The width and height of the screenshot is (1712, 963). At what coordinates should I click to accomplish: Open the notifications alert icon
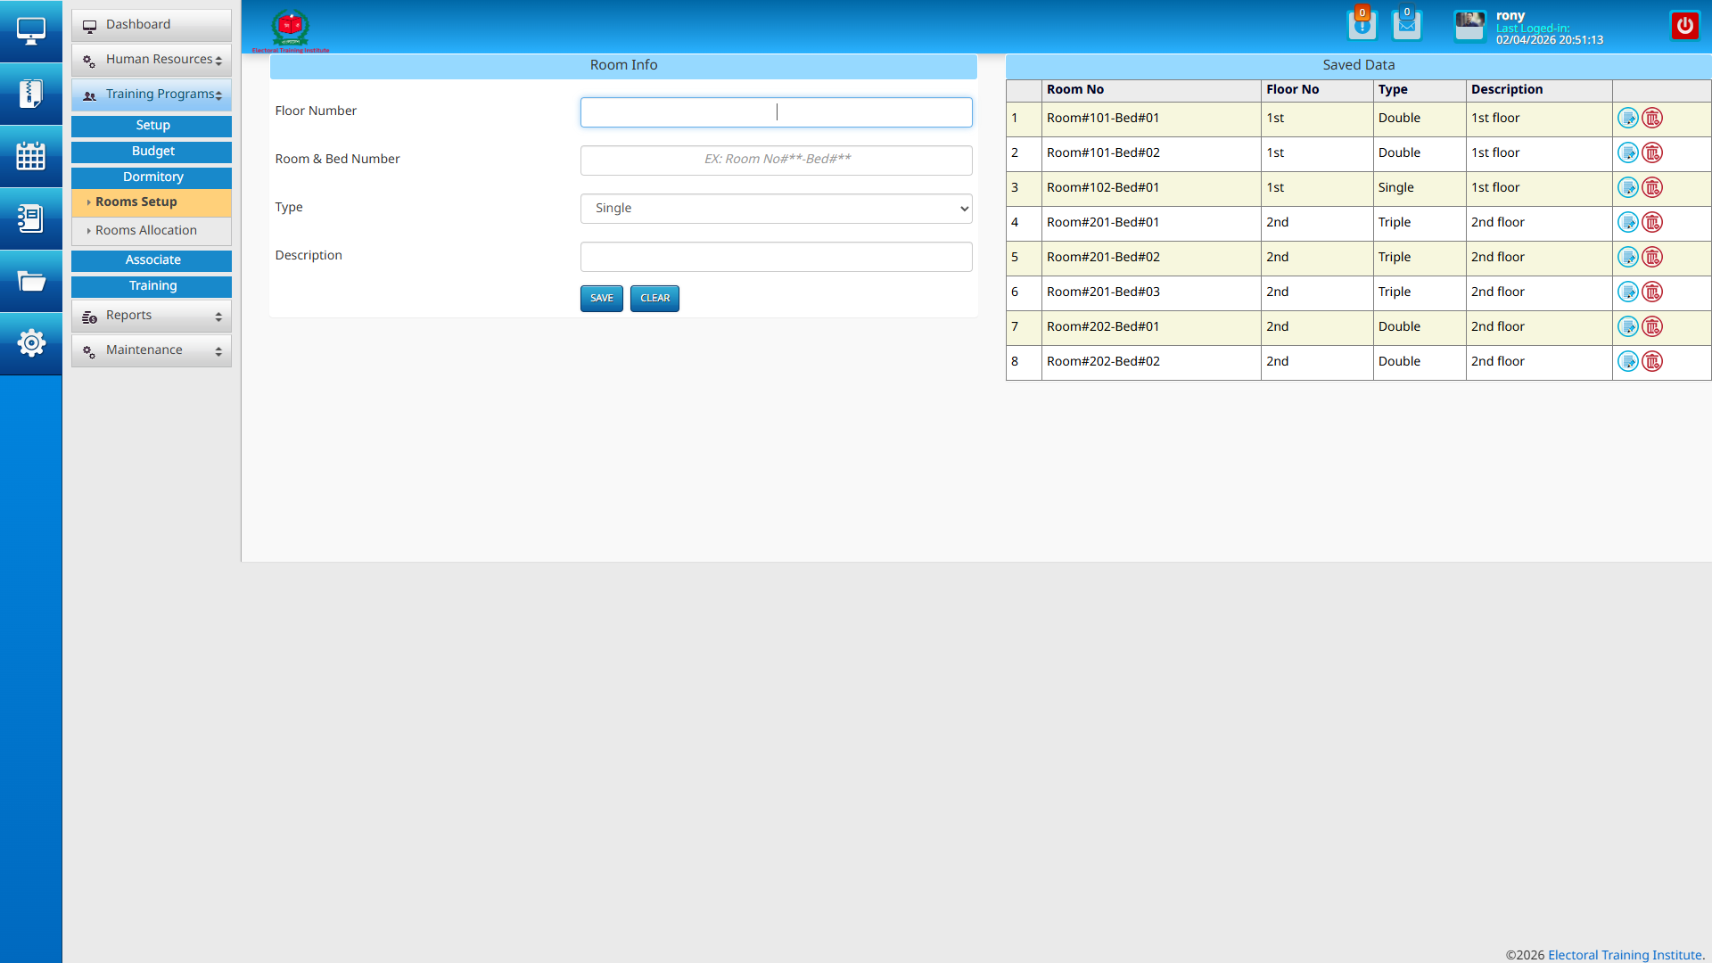click(1362, 26)
